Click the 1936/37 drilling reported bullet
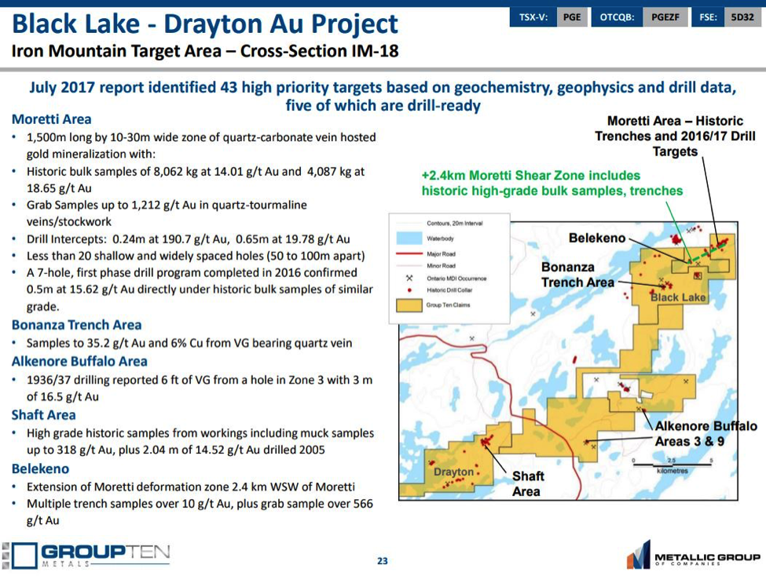The width and height of the screenshot is (766, 576). (x=200, y=388)
